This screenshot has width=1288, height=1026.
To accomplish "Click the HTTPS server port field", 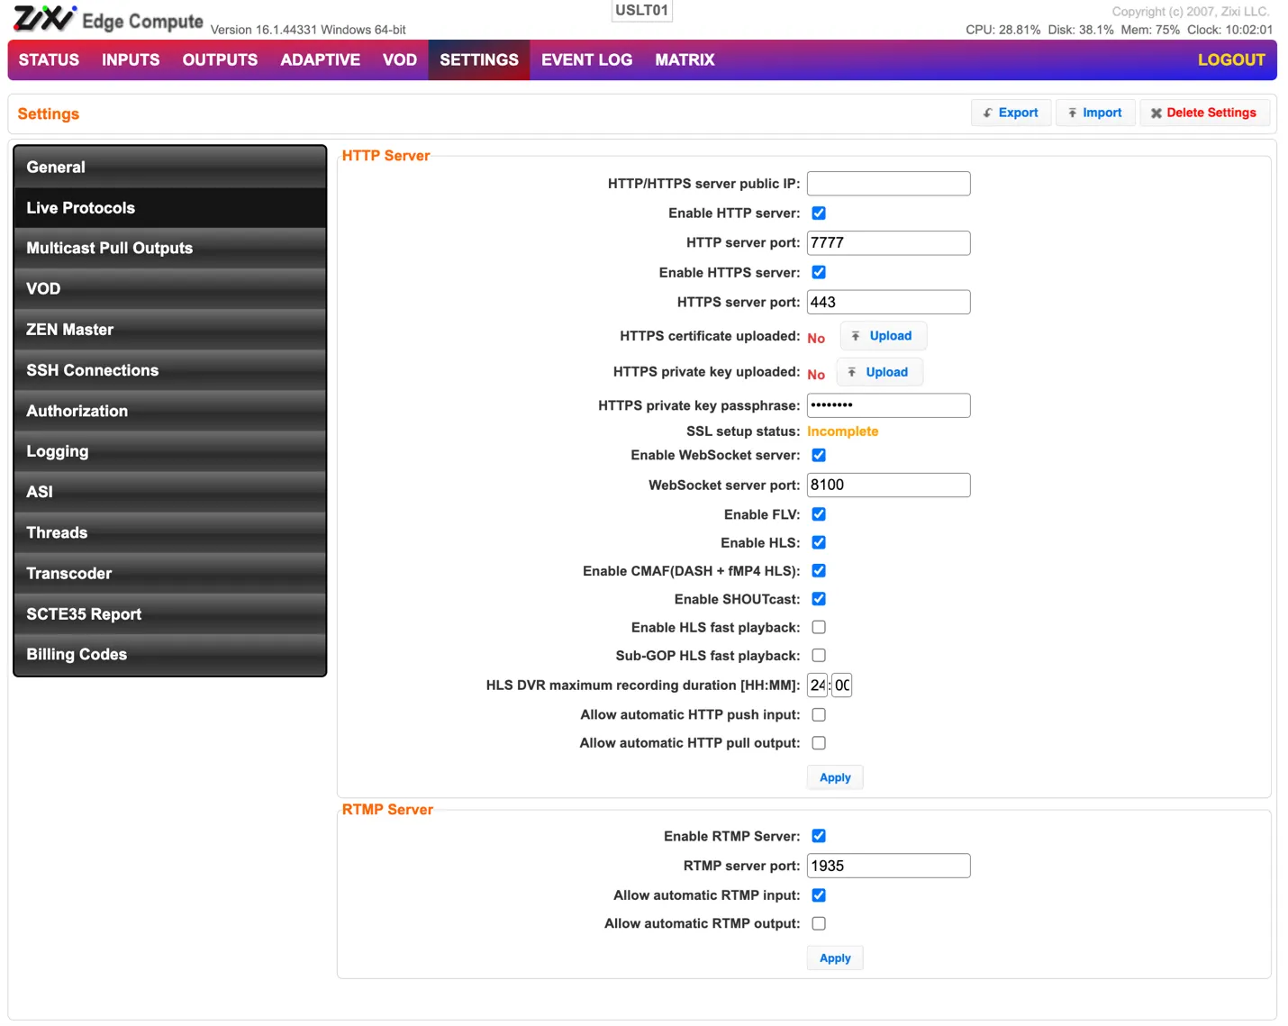I will pos(888,303).
